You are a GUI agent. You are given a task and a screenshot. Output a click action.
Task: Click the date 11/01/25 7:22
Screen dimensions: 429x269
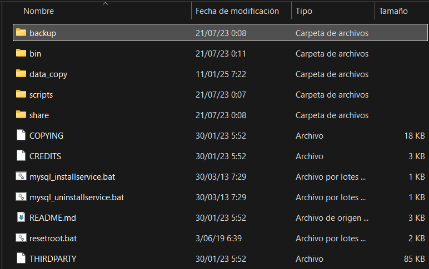[221, 74]
